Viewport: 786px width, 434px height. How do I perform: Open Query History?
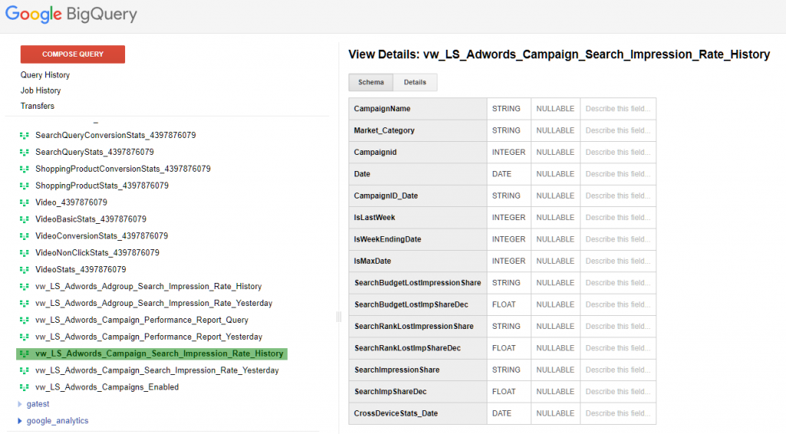[45, 75]
